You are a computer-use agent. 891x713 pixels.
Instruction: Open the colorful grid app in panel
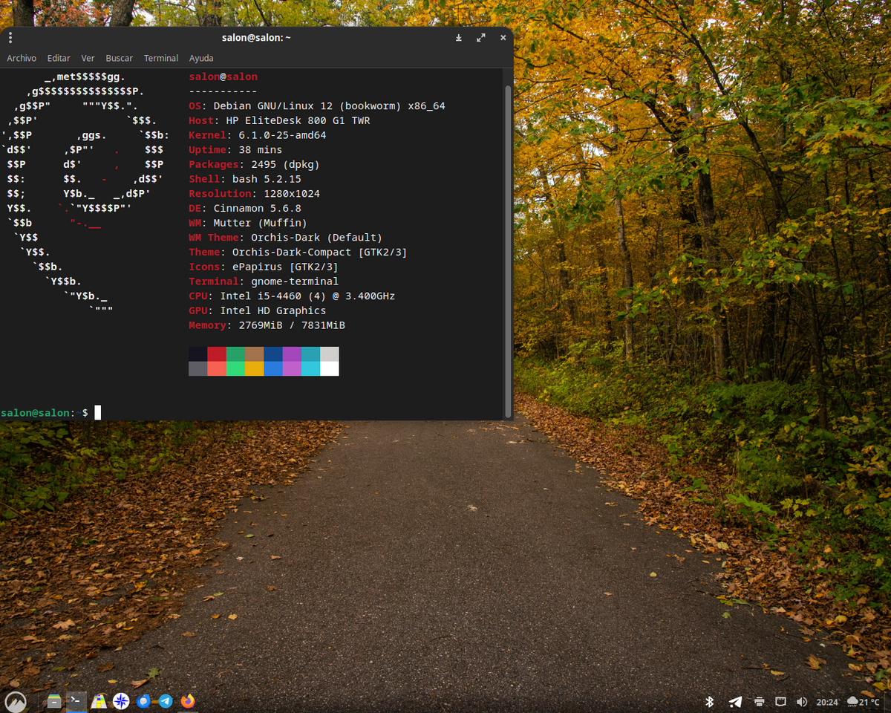(x=99, y=701)
